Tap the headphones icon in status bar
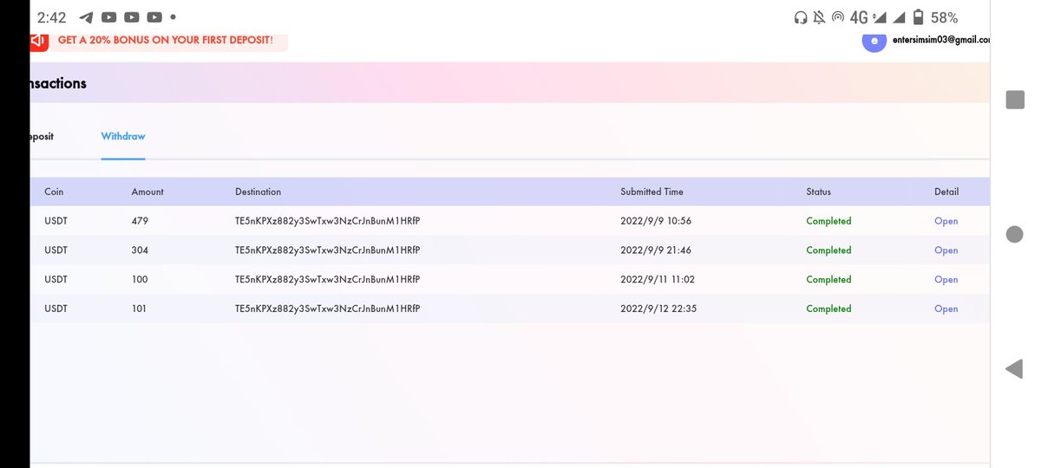 [801, 17]
